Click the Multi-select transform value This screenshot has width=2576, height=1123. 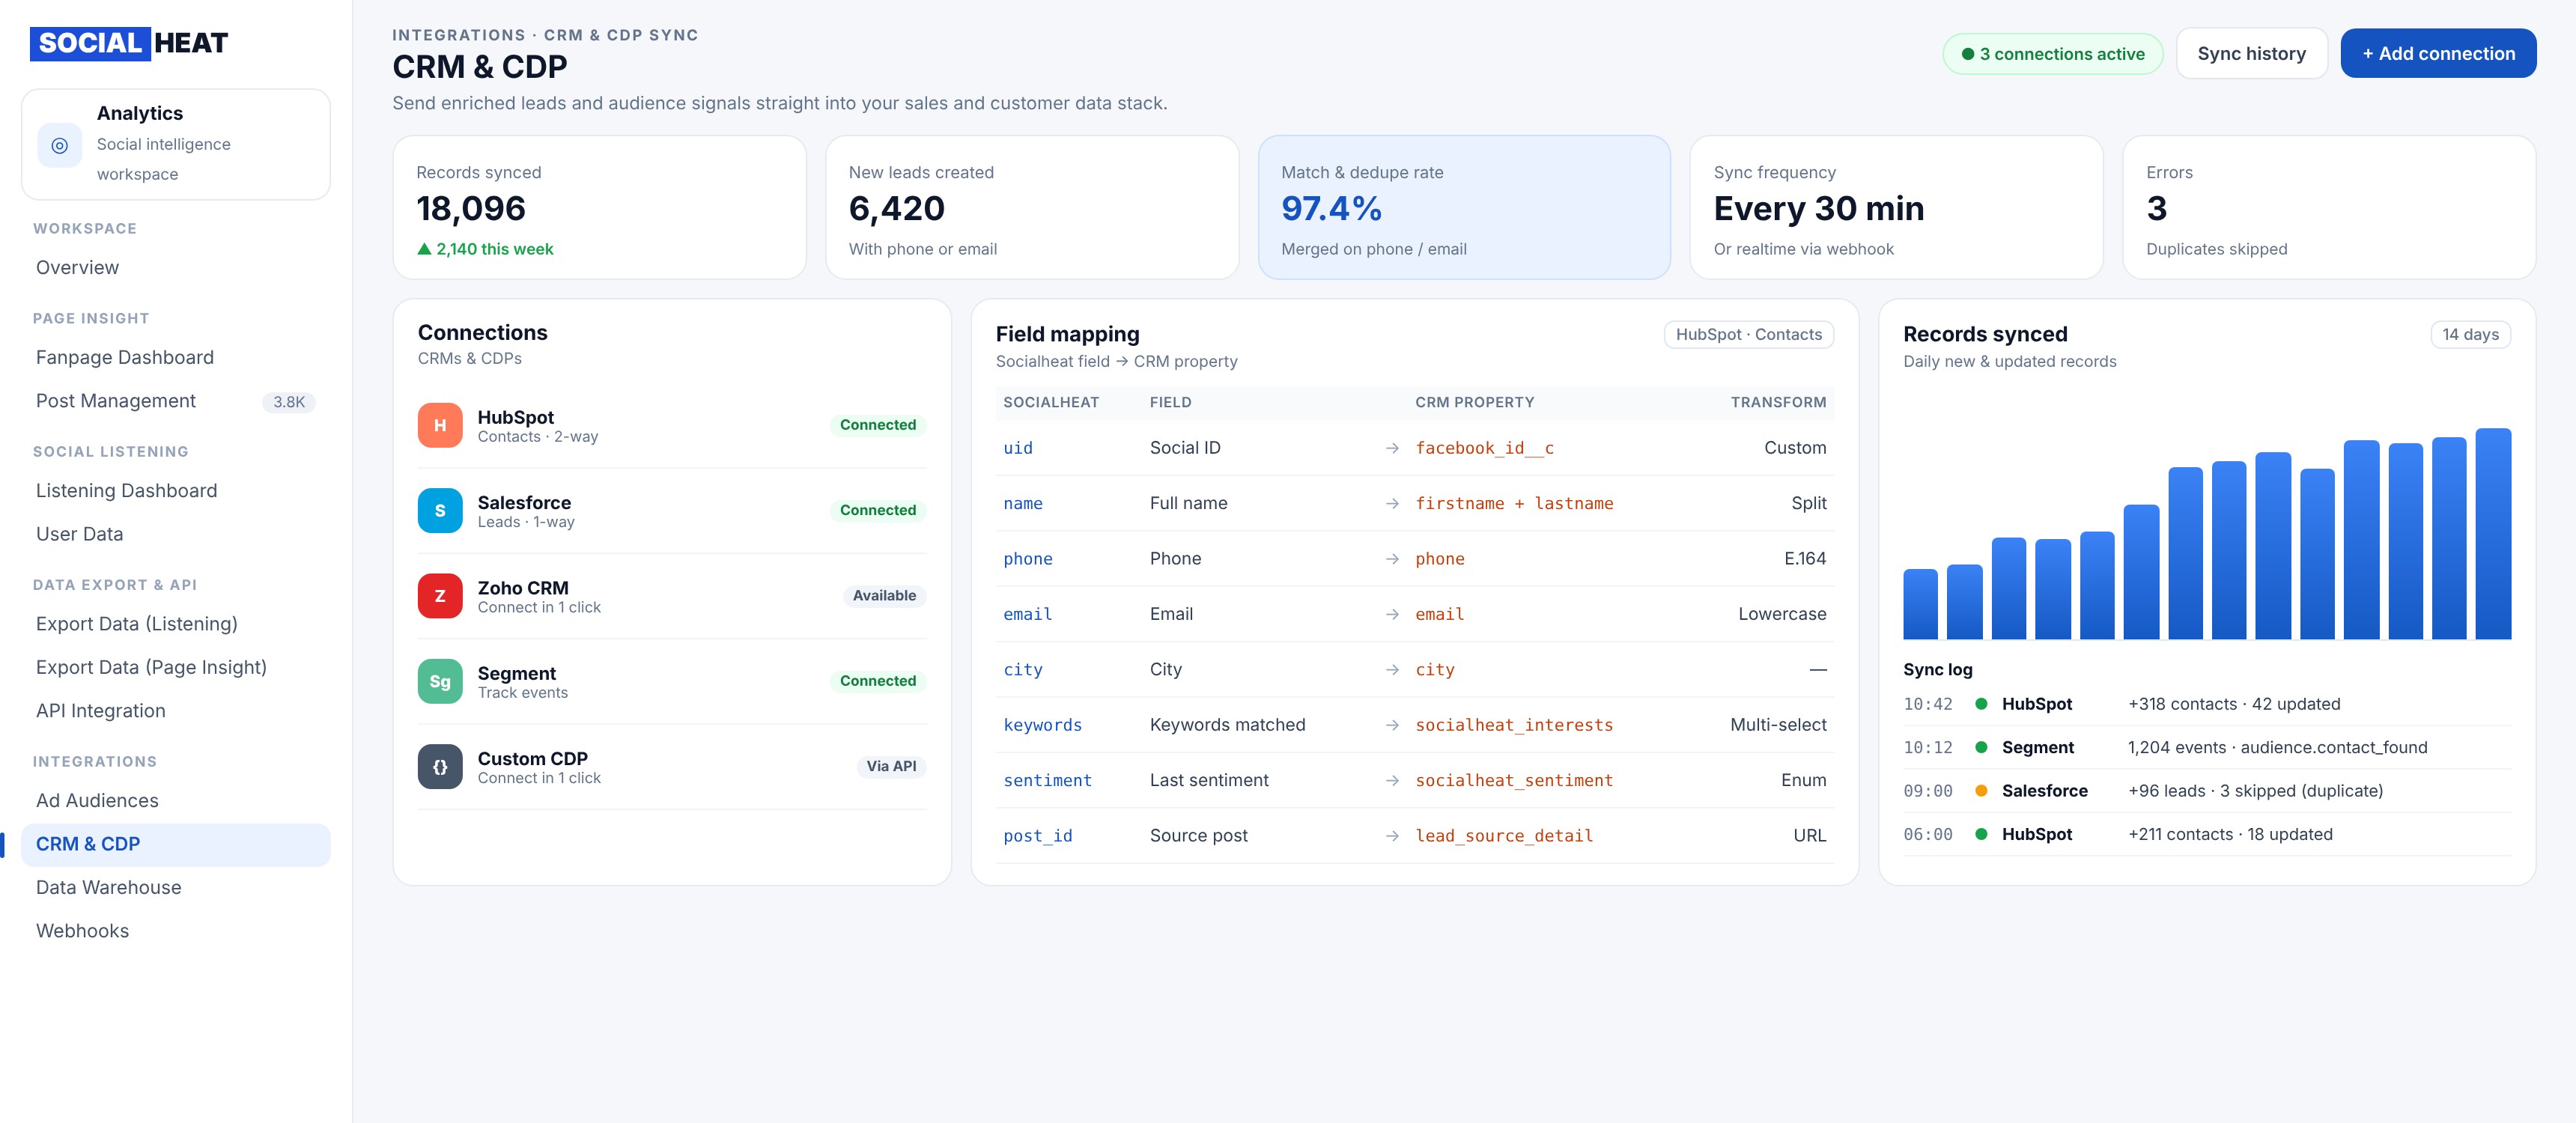coord(1778,725)
